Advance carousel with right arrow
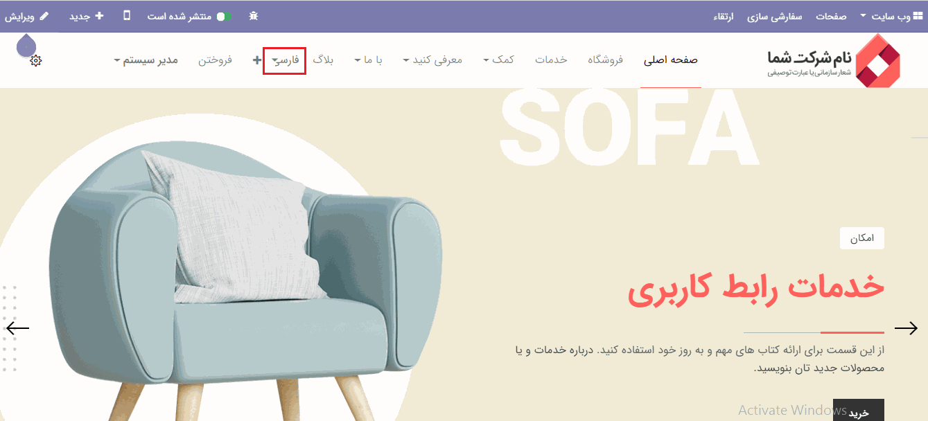The height and width of the screenshot is (421, 928). coord(906,328)
